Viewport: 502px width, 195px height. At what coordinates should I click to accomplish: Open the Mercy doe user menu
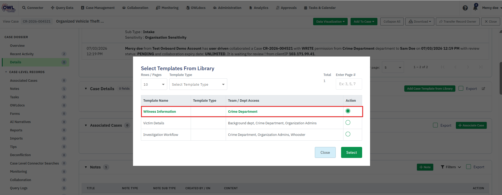491,8
